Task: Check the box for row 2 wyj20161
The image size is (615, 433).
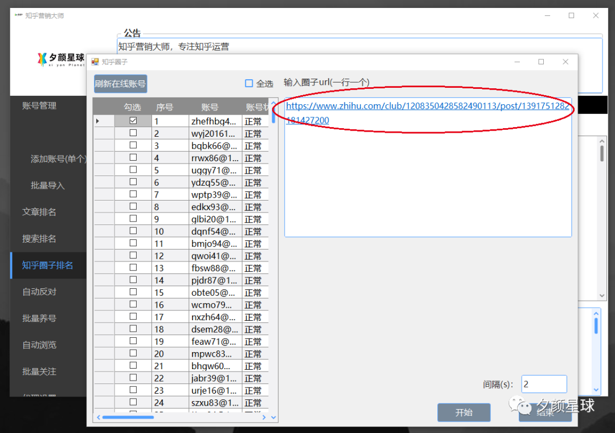Action: pos(133,133)
